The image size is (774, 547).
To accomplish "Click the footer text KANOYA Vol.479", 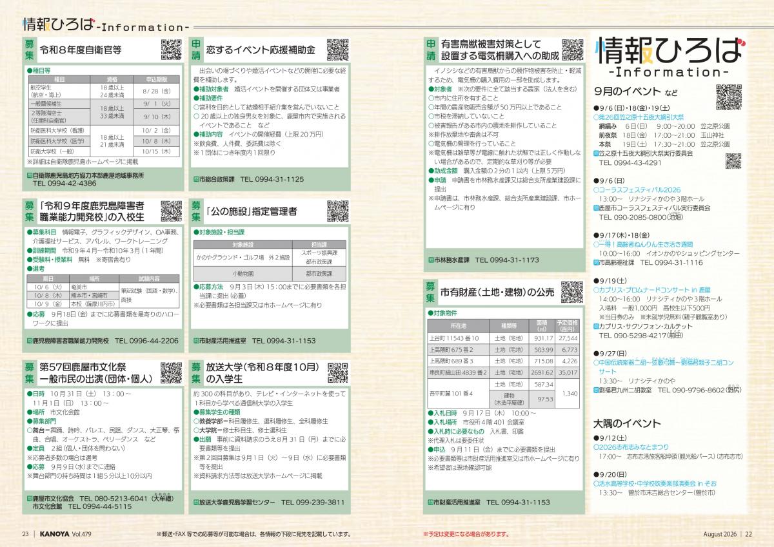I will (66, 533).
